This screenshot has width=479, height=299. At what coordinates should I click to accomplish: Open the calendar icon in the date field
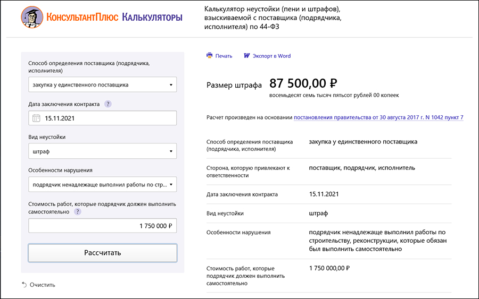pos(36,118)
